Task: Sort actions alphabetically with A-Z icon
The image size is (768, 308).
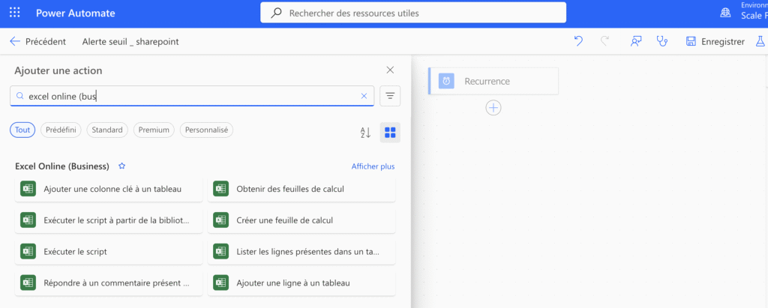Action: click(366, 133)
